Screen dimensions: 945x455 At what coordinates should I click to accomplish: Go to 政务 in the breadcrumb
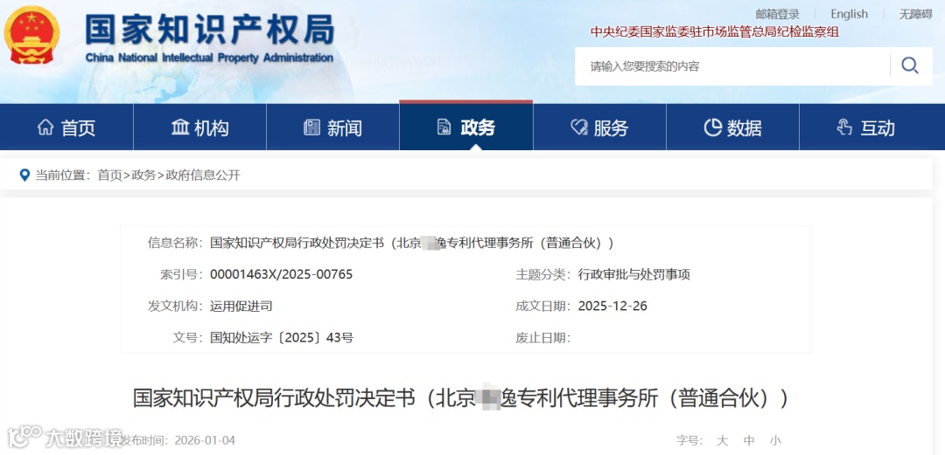(143, 176)
